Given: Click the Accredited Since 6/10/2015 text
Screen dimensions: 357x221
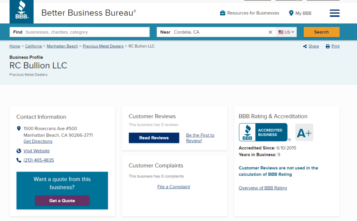Looking at the screenshot, I should 267,148.
